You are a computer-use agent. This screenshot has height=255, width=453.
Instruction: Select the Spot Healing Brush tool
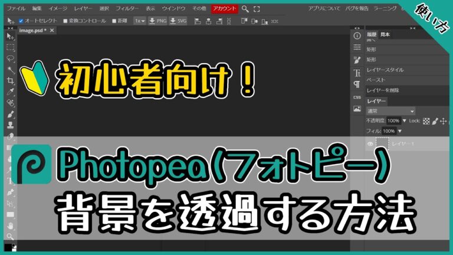coord(11,103)
